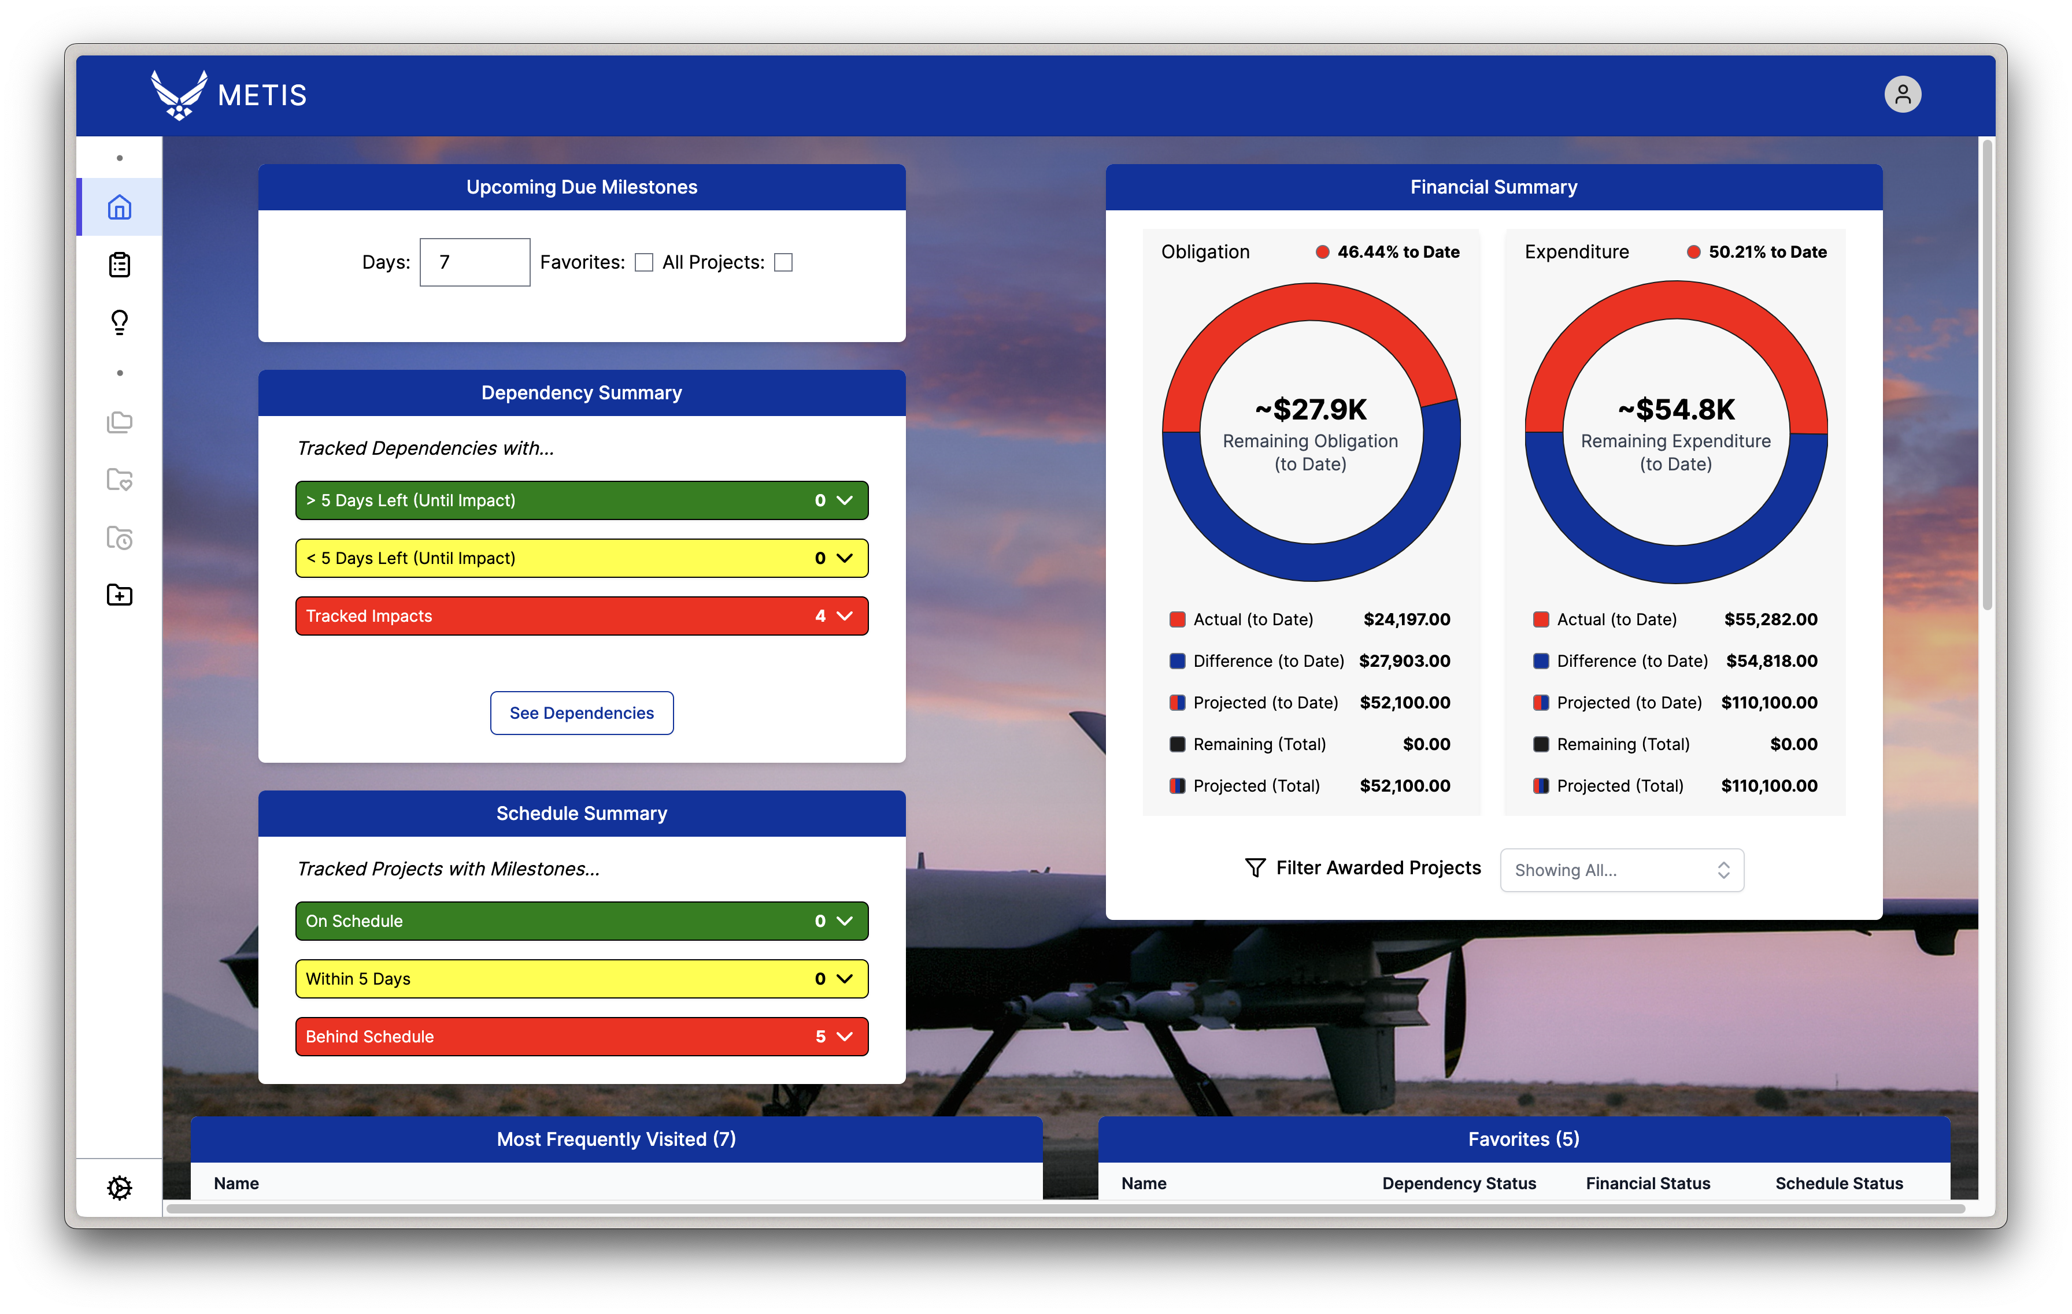Enable the Favorites checkbox
This screenshot has width=2072, height=1314.
(643, 262)
